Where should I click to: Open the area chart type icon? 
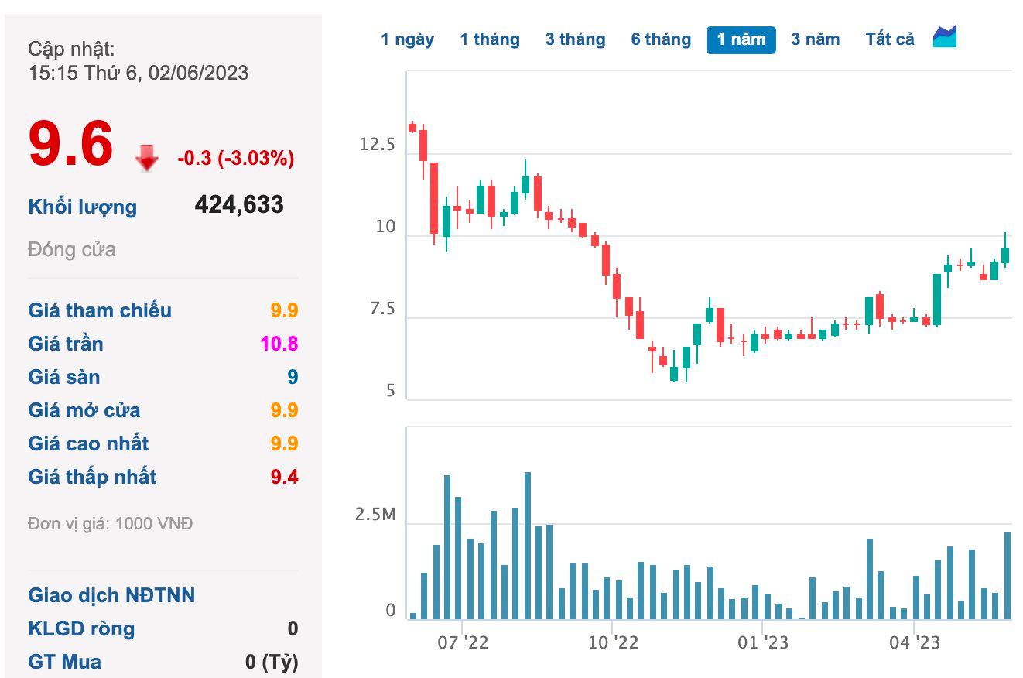coord(945,36)
